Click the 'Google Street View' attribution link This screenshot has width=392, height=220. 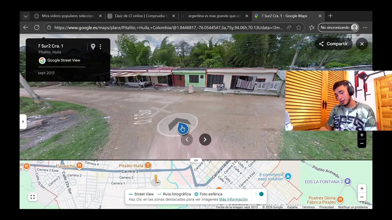click(x=64, y=60)
